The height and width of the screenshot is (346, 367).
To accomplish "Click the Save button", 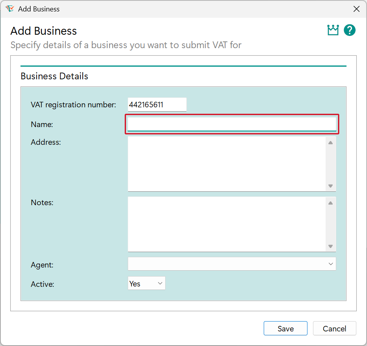I will pos(285,328).
